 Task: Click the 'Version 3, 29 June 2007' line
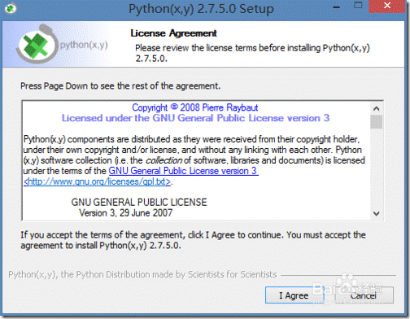[x=126, y=213]
